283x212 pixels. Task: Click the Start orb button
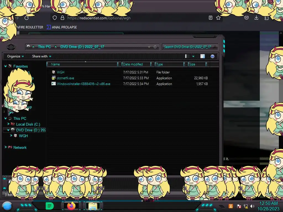[x=7, y=206]
